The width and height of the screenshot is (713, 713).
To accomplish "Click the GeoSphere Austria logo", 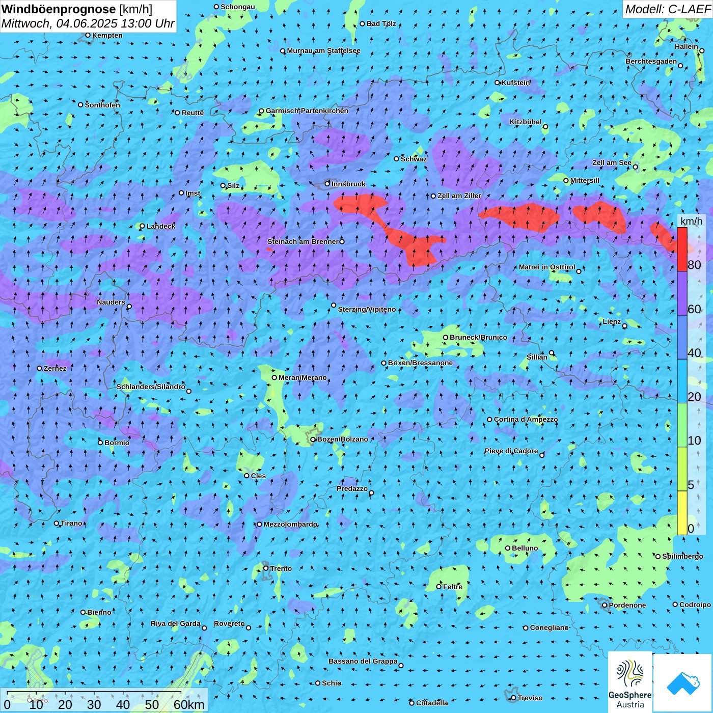I will 630,682.
